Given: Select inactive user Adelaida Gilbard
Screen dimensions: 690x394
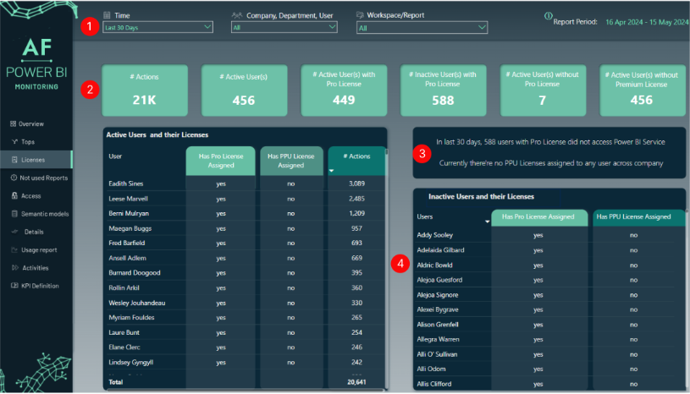Looking at the screenshot, I should 440,250.
